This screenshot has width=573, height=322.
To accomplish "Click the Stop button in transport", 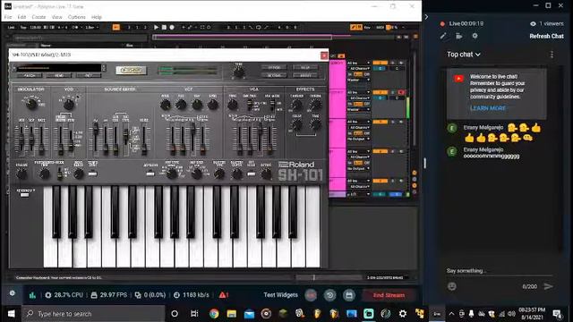I will 164,27.
